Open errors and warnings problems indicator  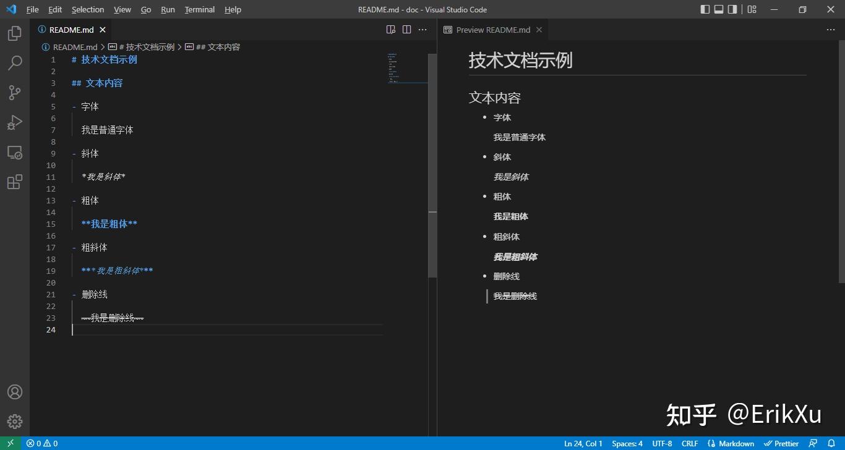[42, 443]
